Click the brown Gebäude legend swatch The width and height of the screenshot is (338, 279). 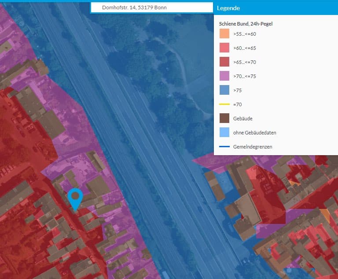[x=224, y=119]
